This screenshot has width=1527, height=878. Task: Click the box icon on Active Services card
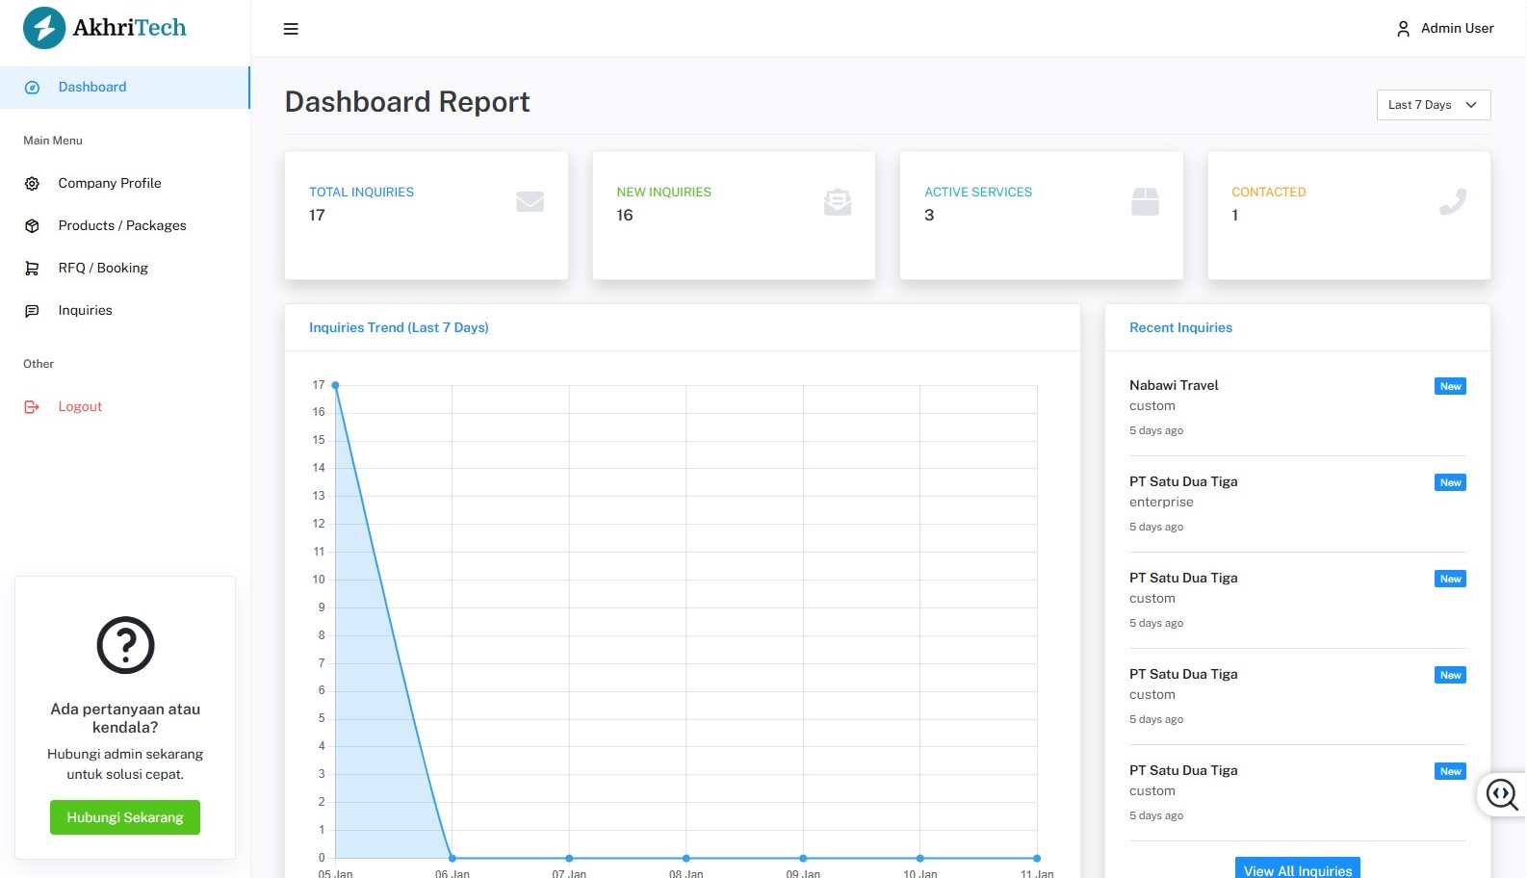pyautogui.click(x=1145, y=201)
